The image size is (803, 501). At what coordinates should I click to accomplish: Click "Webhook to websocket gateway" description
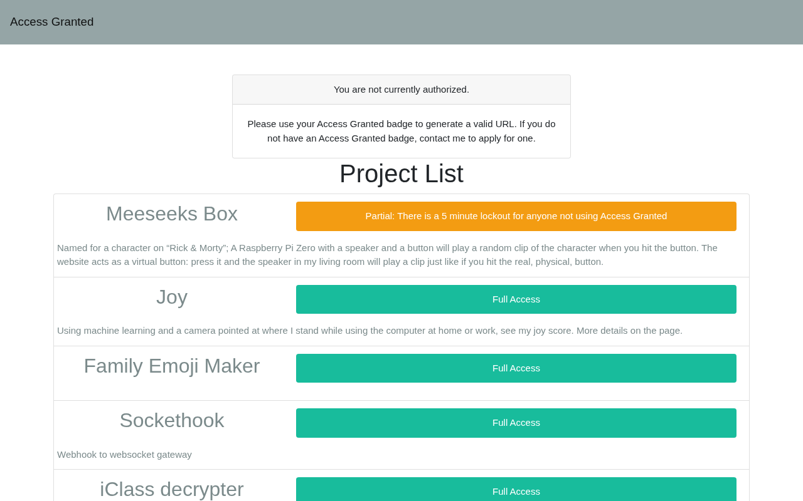(x=124, y=455)
